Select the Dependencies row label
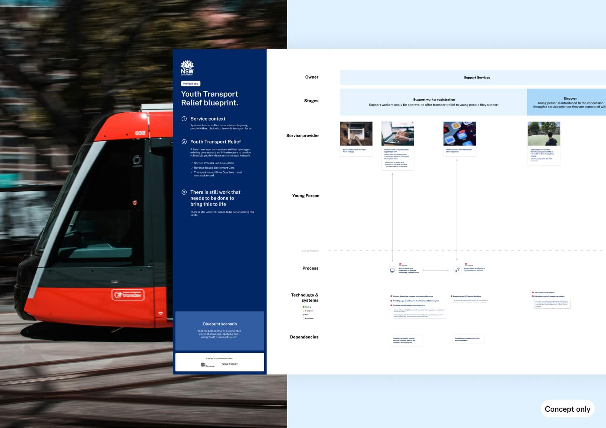The image size is (606, 428). tap(304, 337)
